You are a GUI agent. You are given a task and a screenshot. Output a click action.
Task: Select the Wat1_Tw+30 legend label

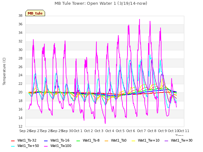[182, 140]
